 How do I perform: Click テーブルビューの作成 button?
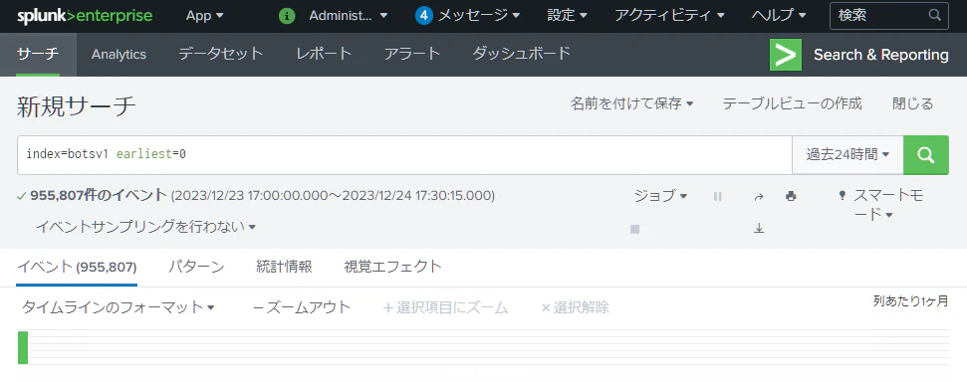point(793,103)
